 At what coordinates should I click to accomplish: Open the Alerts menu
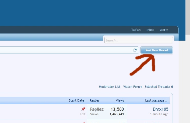pyautogui.click(x=164, y=30)
